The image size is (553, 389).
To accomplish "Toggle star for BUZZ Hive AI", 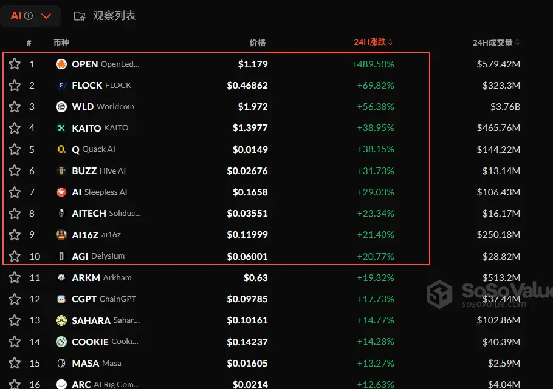I will tap(15, 171).
